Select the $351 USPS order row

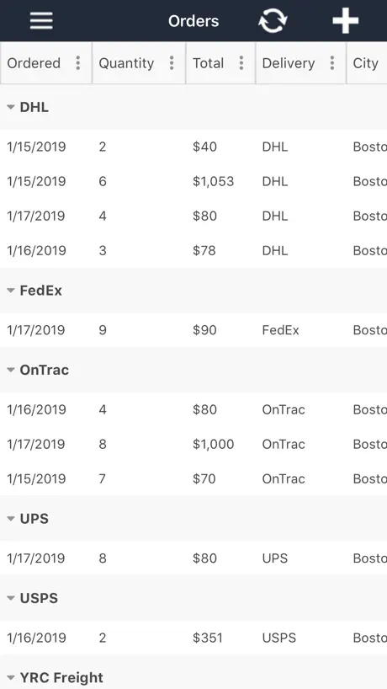193,638
